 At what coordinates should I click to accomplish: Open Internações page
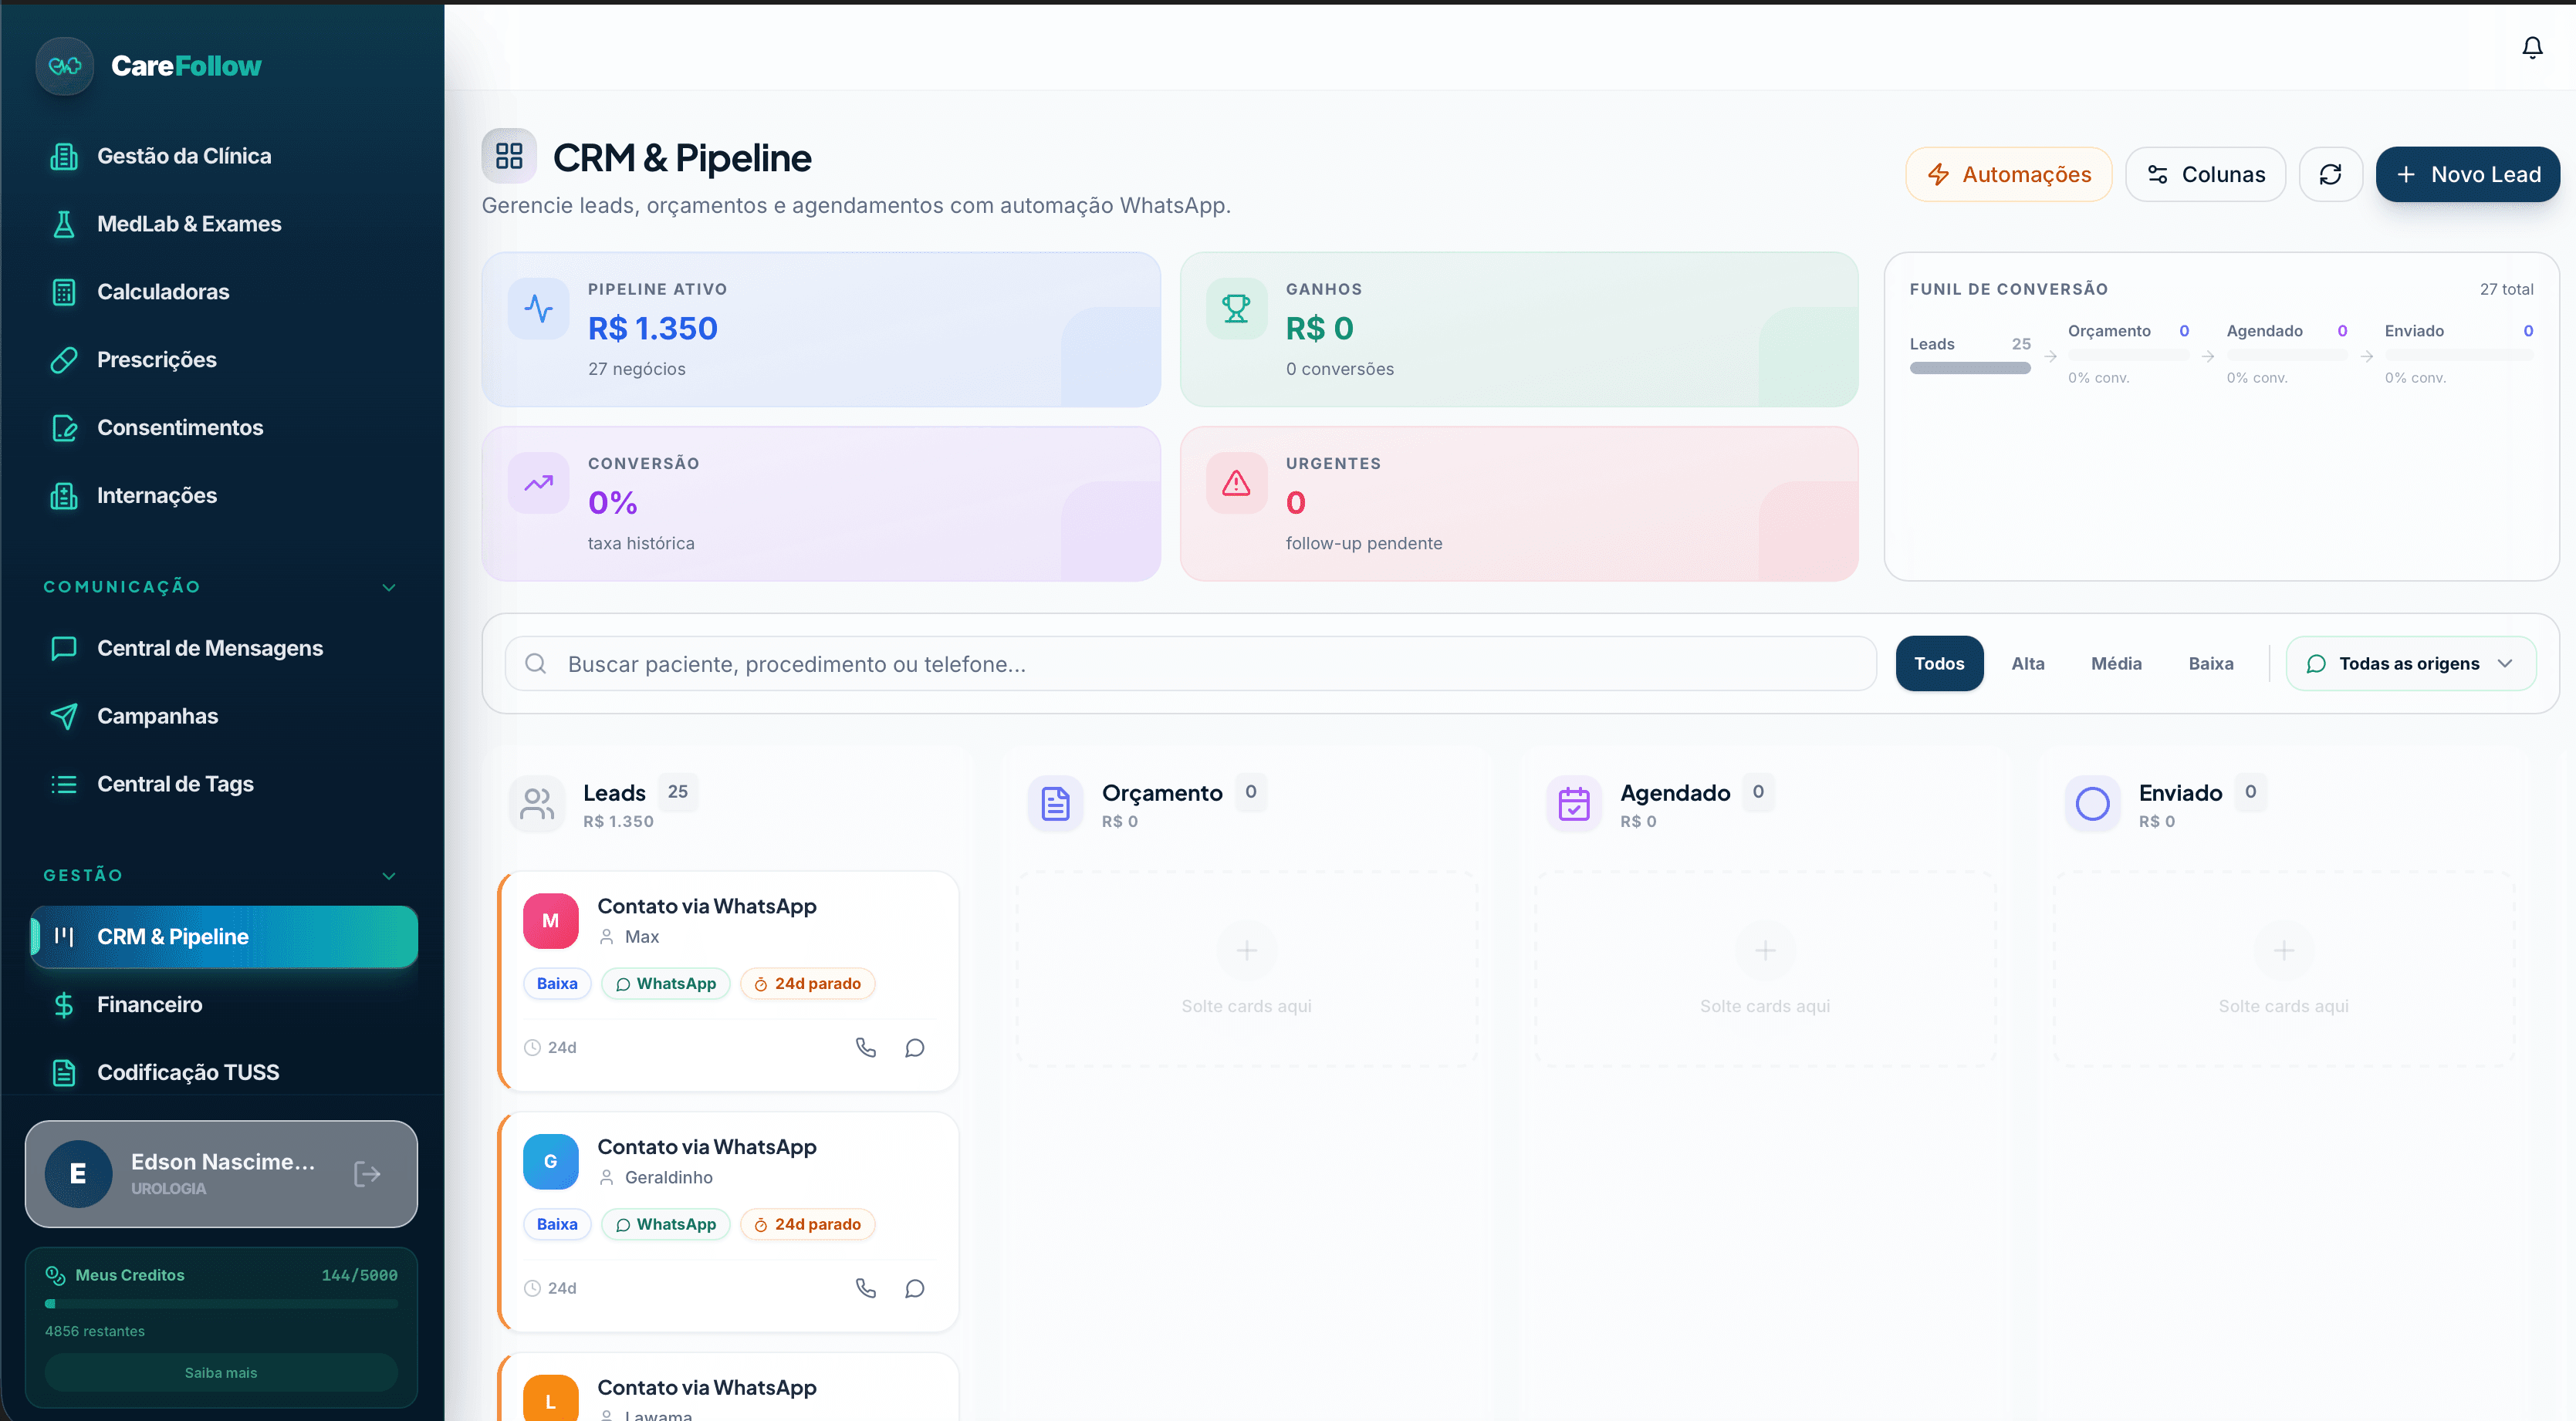[x=222, y=495]
